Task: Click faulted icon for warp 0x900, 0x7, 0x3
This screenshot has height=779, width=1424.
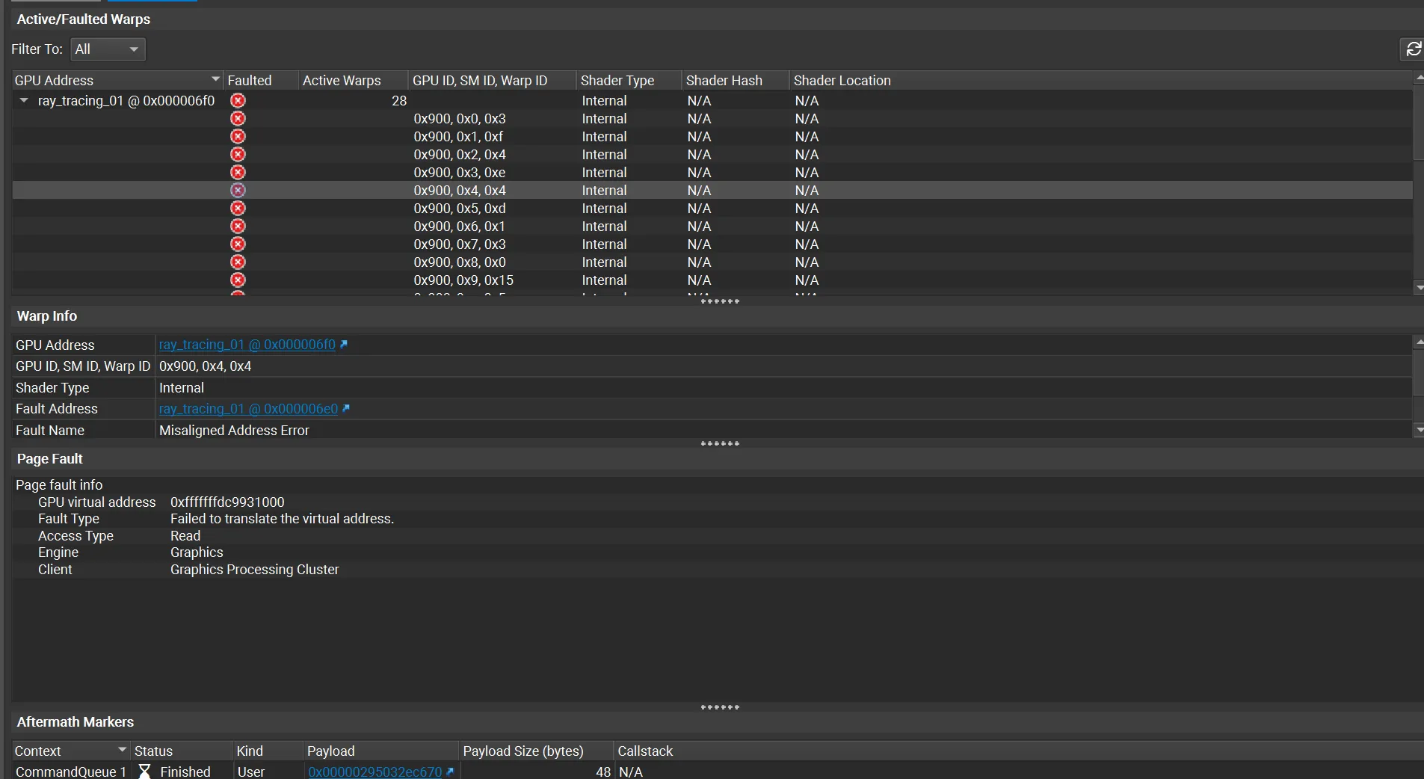Action: click(x=238, y=244)
